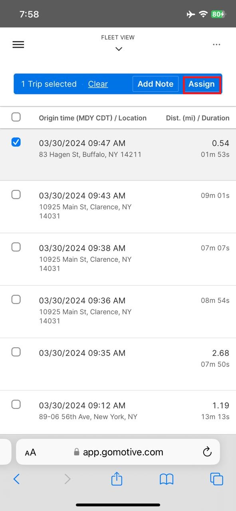
Task: Open Safari tabs overview icon
Action: 216,479
